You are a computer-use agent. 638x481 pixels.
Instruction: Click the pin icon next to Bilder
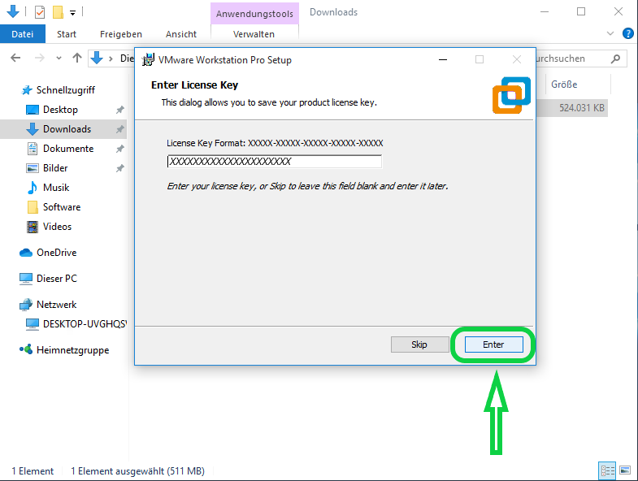pyautogui.click(x=119, y=168)
